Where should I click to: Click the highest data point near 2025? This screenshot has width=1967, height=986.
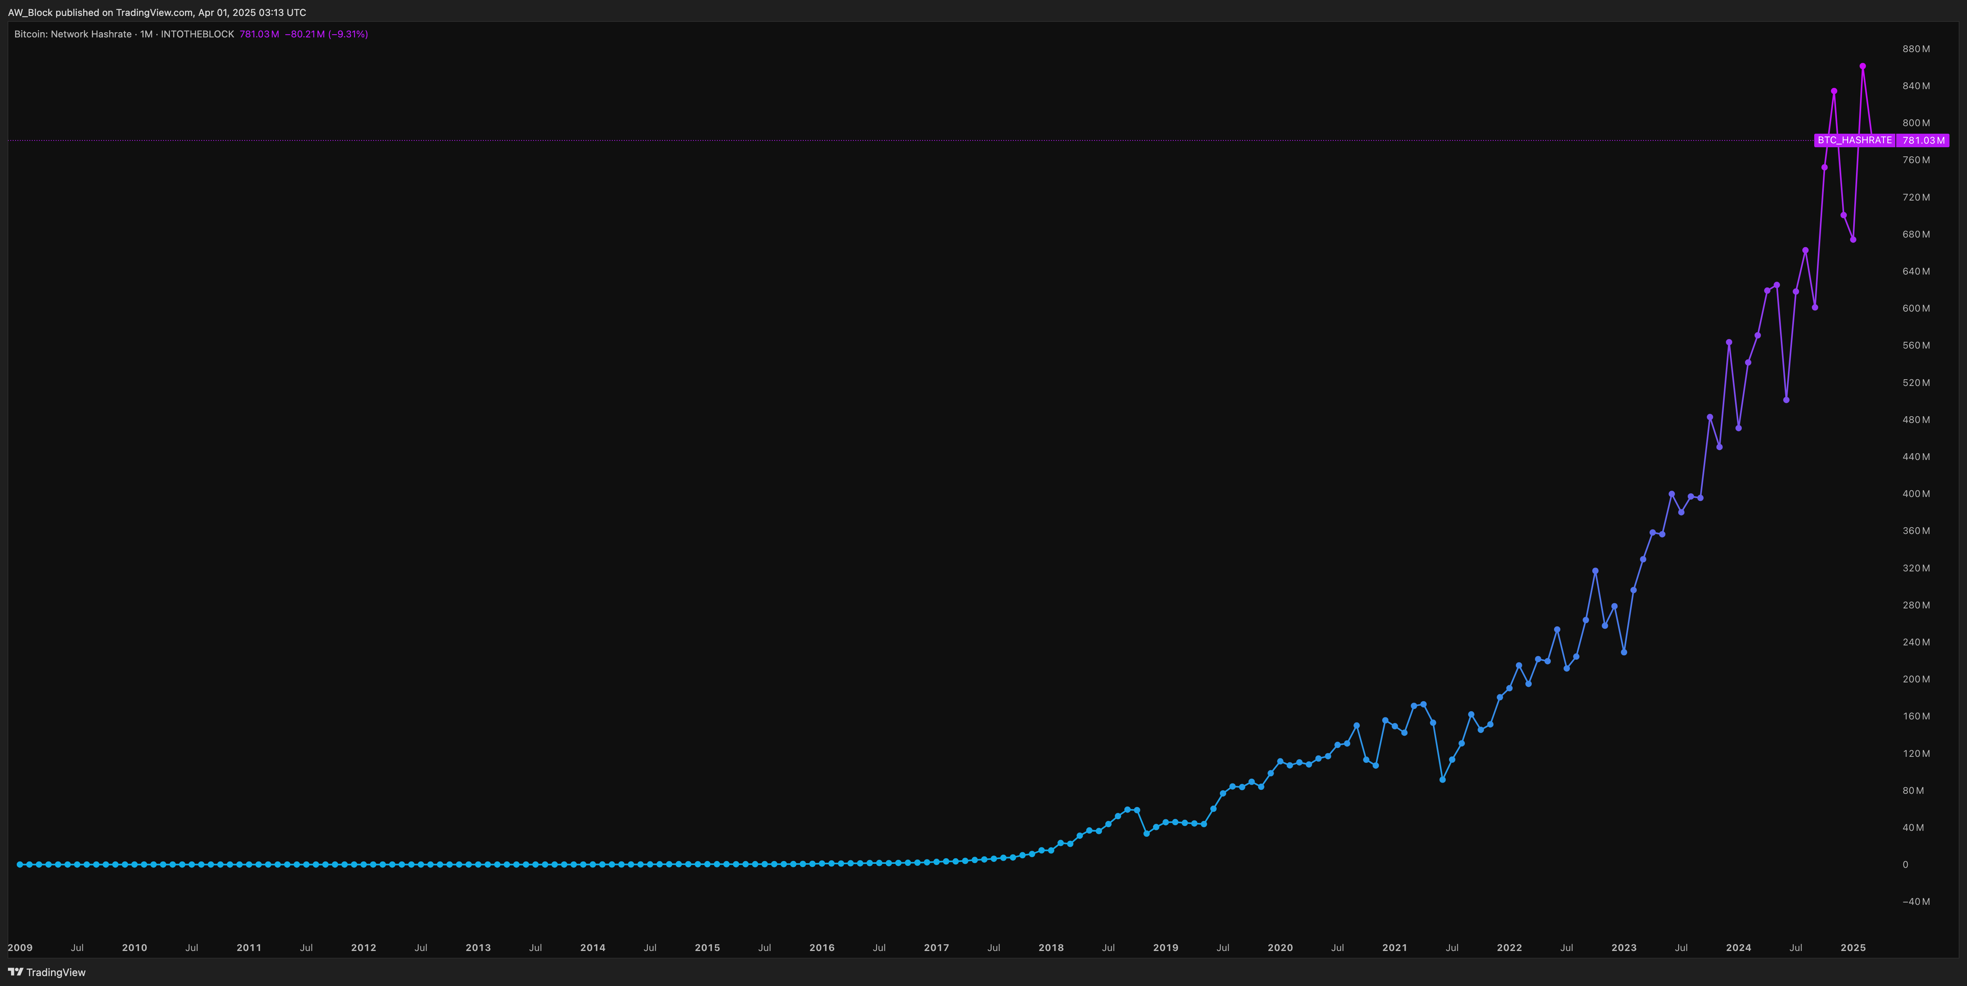click(1862, 66)
